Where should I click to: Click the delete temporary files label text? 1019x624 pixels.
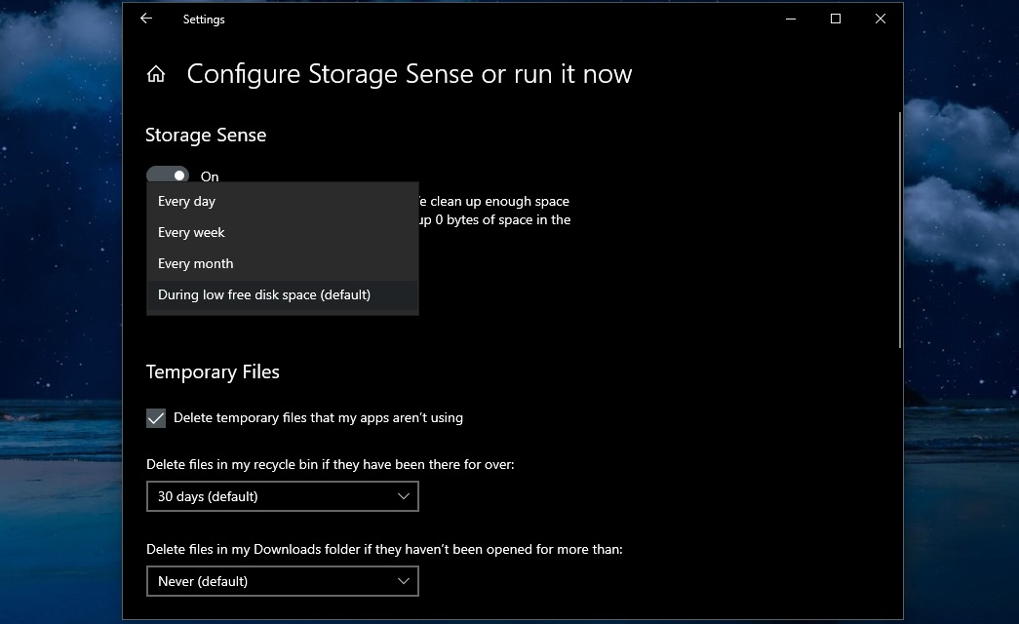316,417
